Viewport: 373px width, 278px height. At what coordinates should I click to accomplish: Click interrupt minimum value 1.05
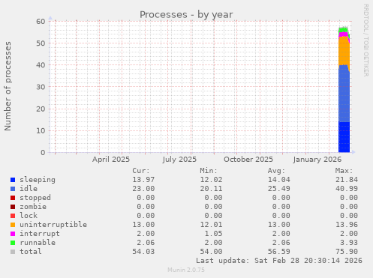point(213,234)
